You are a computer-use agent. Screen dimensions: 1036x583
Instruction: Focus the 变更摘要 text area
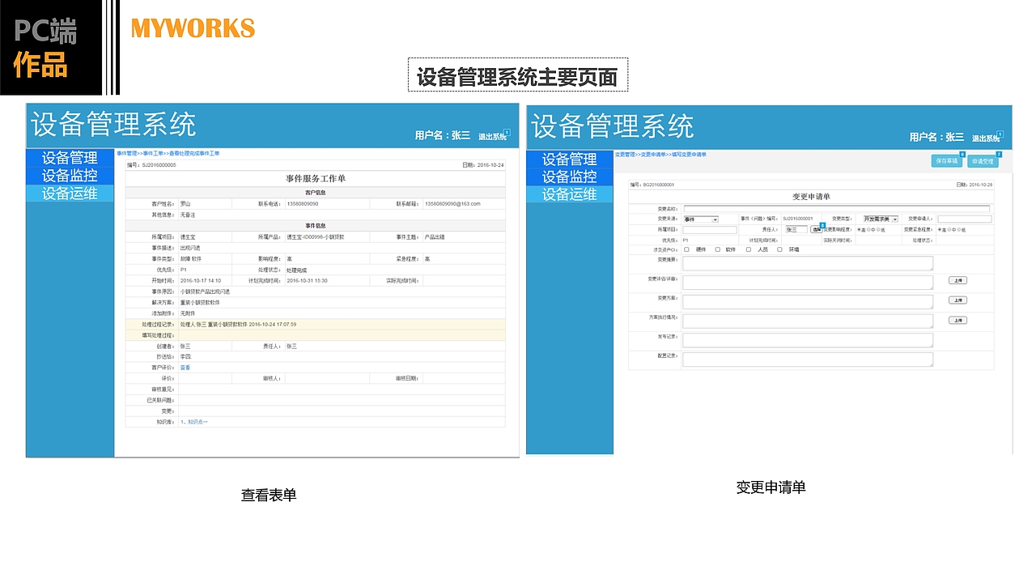coord(808,263)
